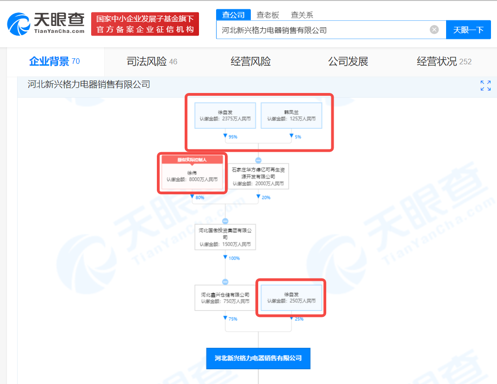Go to the 公司发展 tab
The height and width of the screenshot is (384, 497).
[348, 62]
